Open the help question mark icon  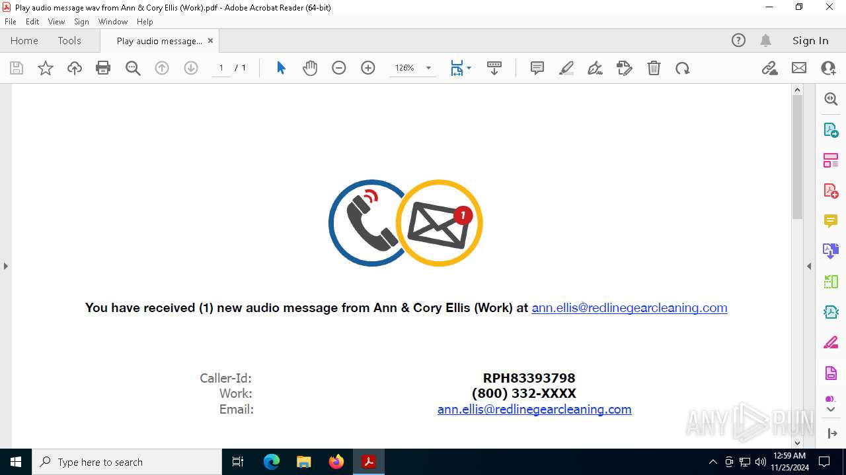738,41
